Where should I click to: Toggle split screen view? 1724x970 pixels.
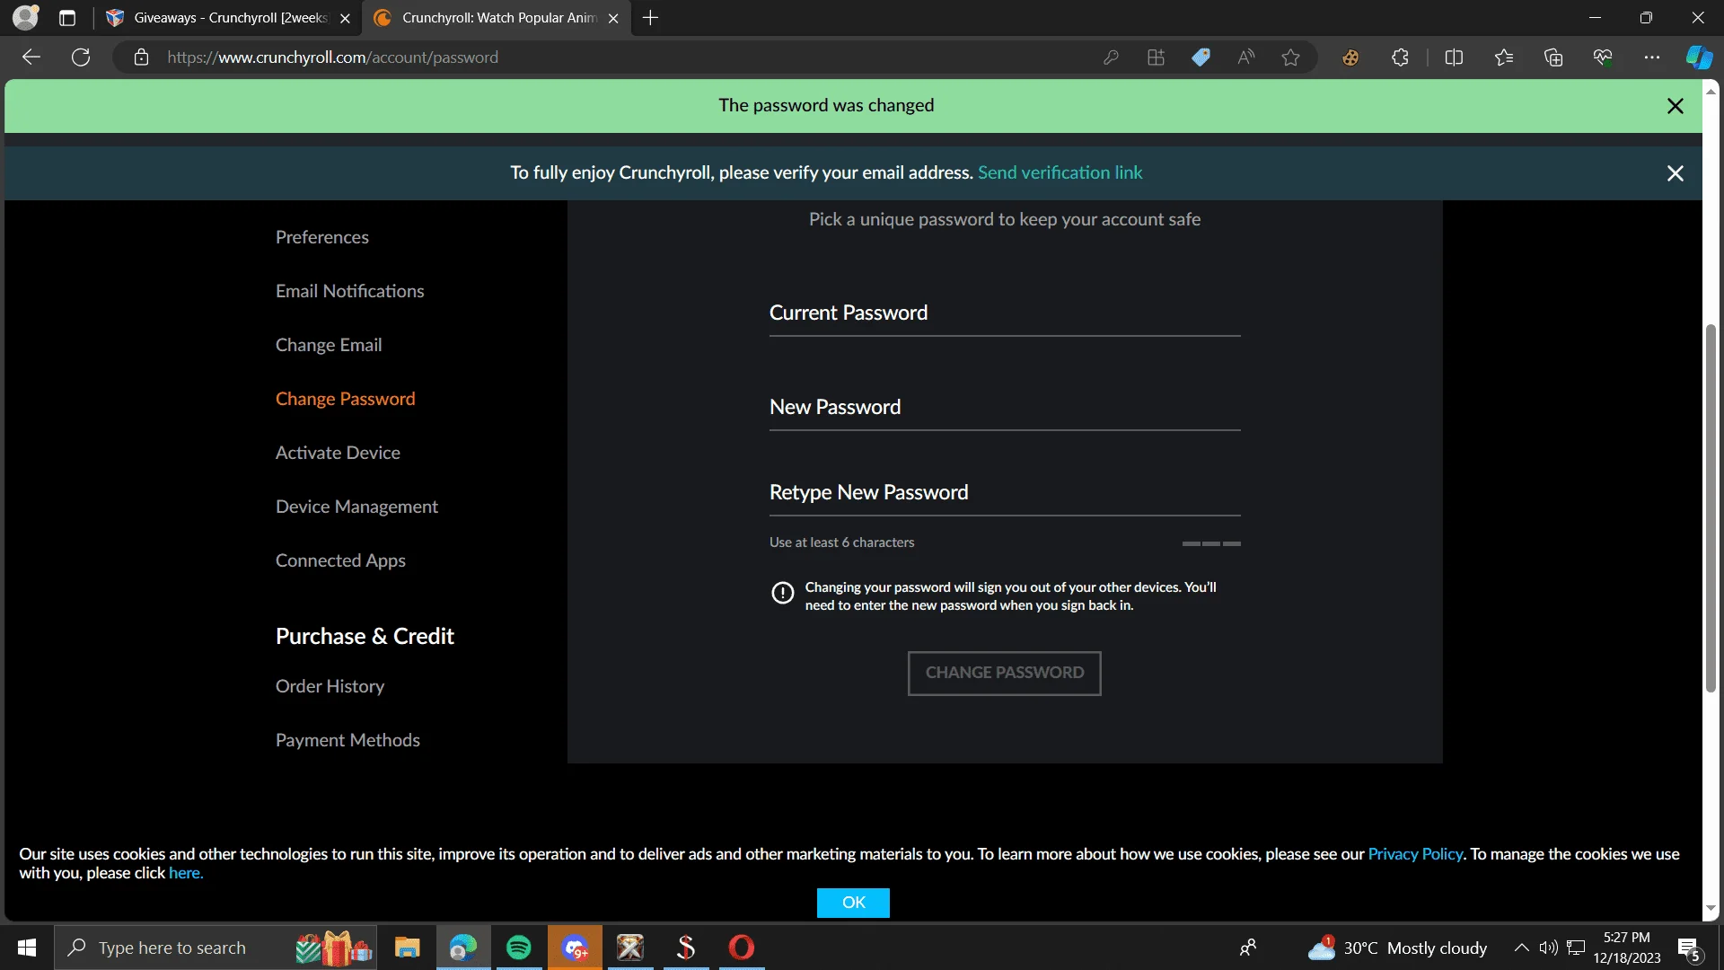1454,57
